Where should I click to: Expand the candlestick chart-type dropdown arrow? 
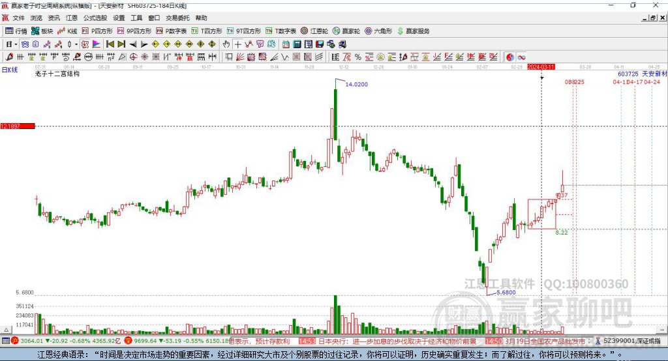pos(76,44)
